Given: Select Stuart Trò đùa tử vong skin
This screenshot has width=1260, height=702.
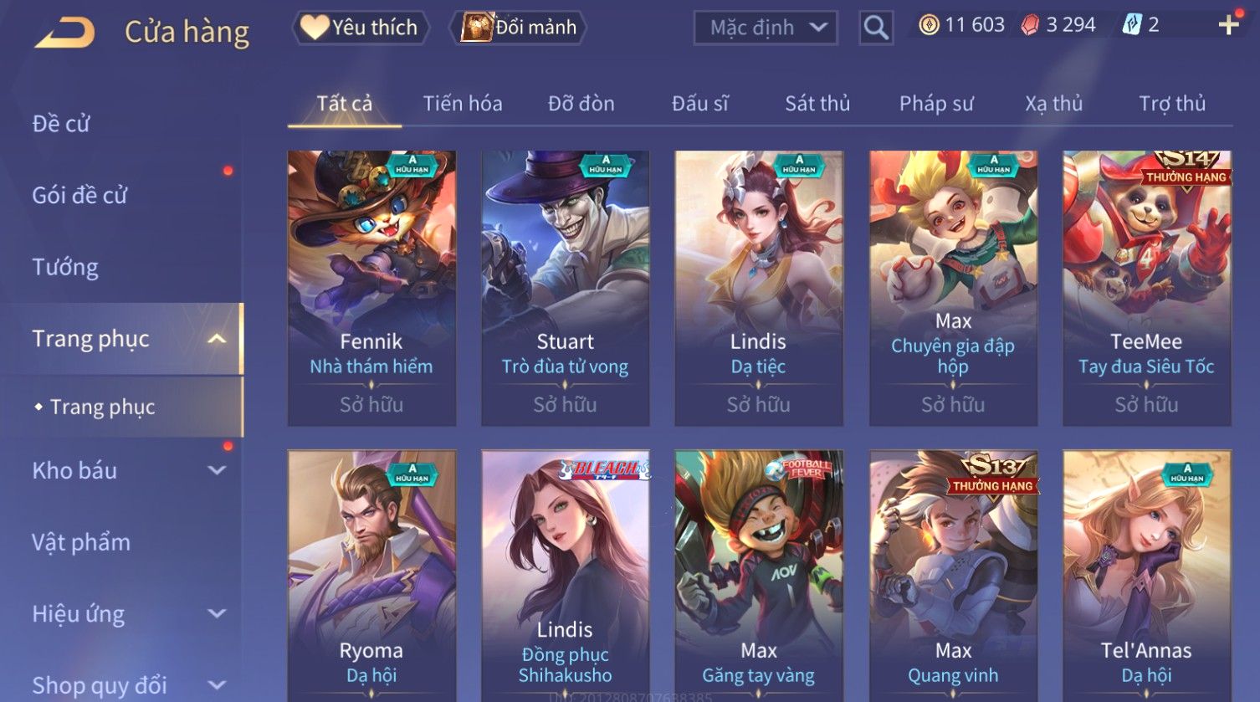Looking at the screenshot, I should 566,288.
